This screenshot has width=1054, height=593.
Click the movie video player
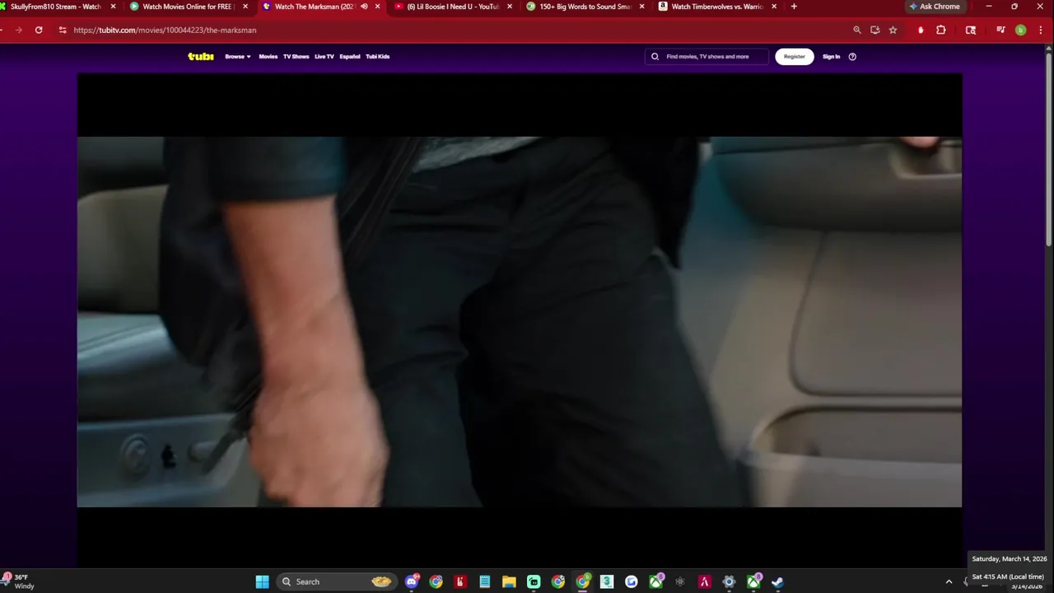[520, 321]
